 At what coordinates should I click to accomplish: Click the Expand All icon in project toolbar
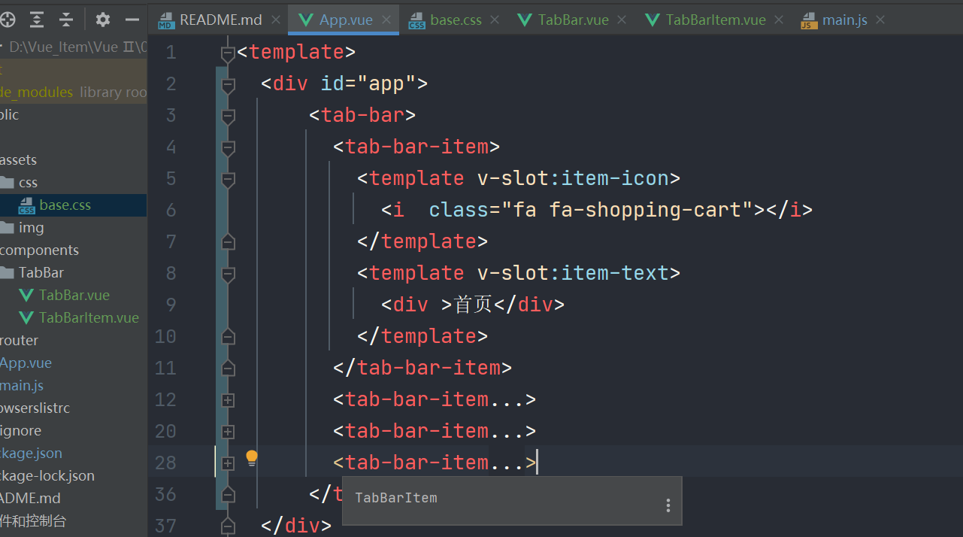click(x=37, y=20)
